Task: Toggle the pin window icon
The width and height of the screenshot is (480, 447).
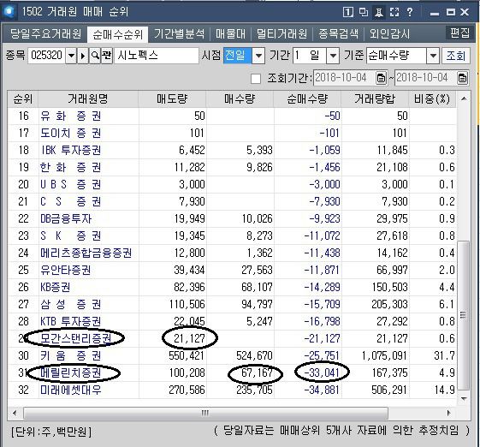Action: pos(379,12)
